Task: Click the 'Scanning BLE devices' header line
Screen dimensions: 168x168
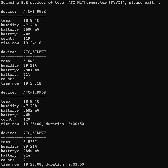Action: pos(81,3)
